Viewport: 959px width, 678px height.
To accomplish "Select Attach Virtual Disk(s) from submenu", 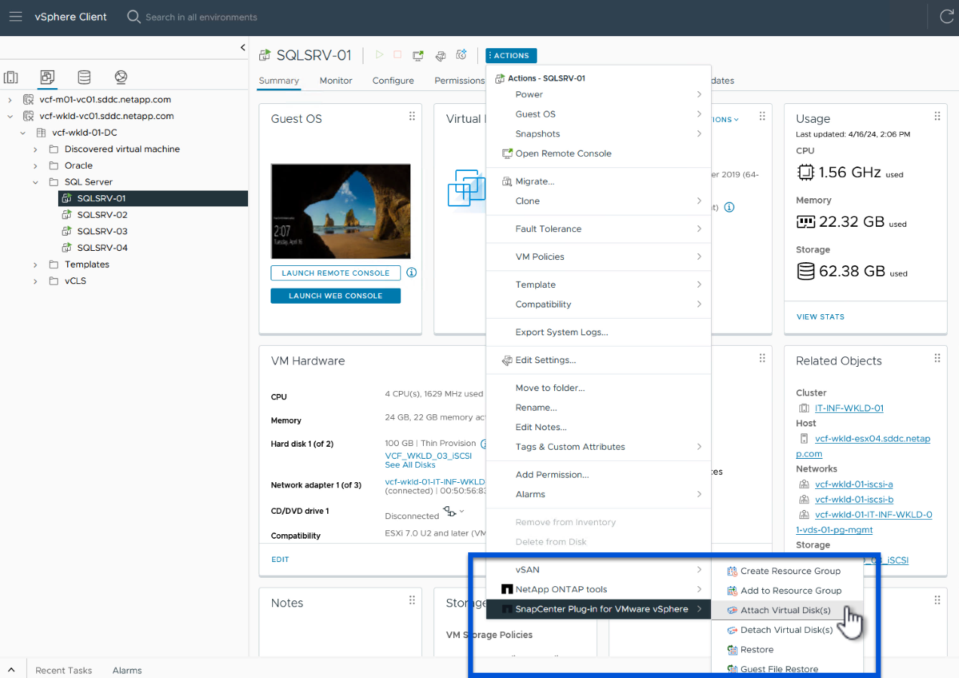I will [785, 610].
